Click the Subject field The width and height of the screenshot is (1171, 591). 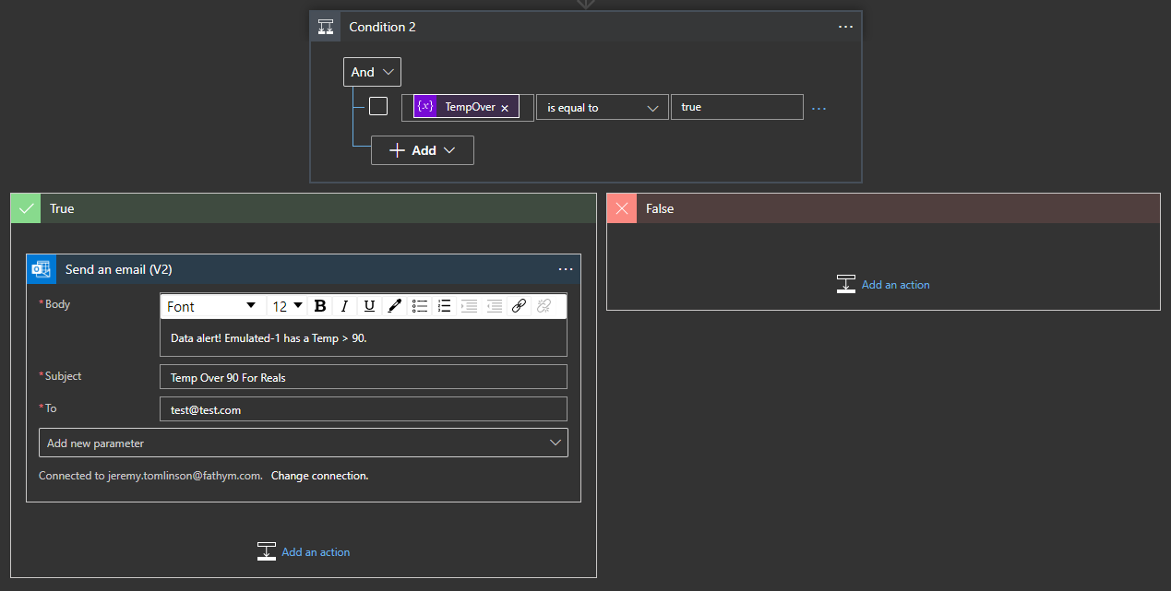[x=364, y=377]
